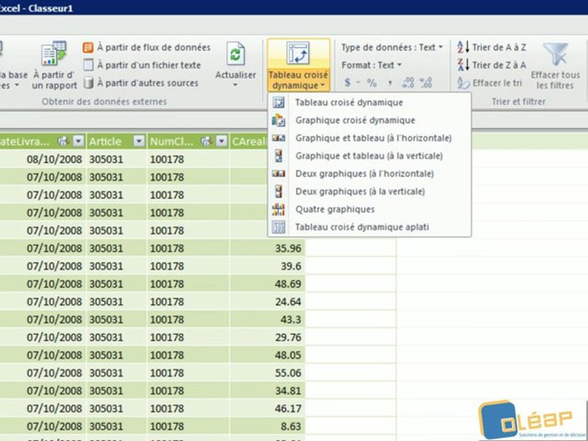Collapse Tableau croisé dynamique button dropdown arrow
Viewport: 588px width, 441px height.
tap(323, 86)
